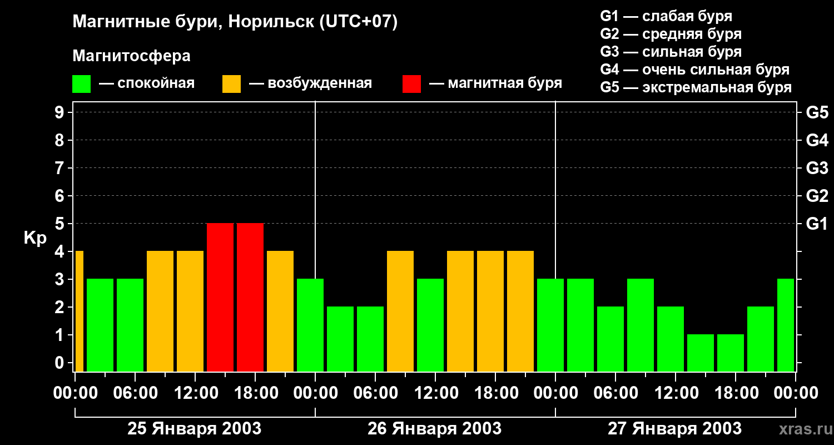Click the later red Kp 5 storm bar
Screen dimensions: 834x445
(250, 298)
